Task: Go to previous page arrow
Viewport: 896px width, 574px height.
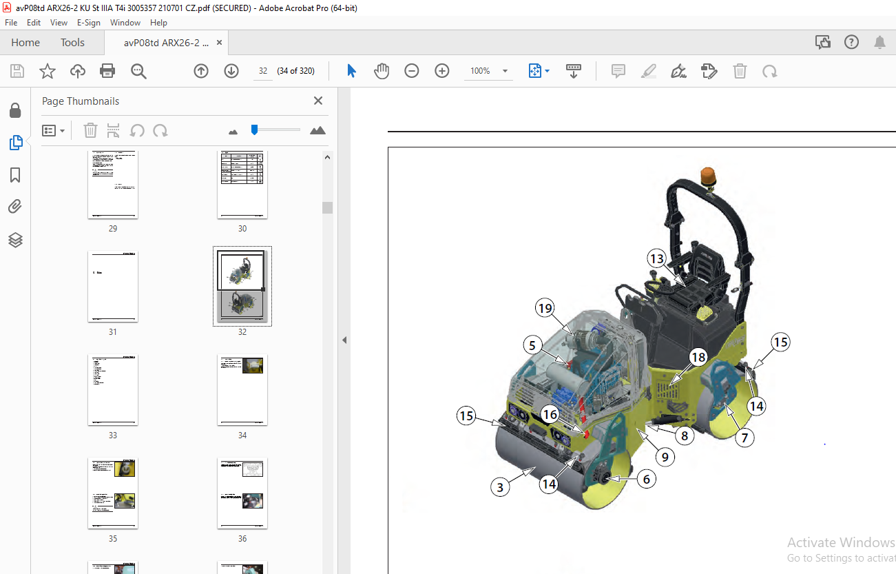Action: click(201, 71)
